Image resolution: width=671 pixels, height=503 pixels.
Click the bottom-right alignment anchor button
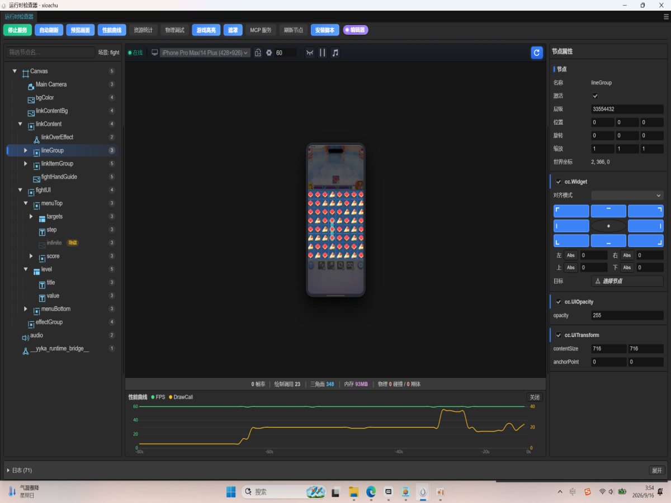click(645, 241)
